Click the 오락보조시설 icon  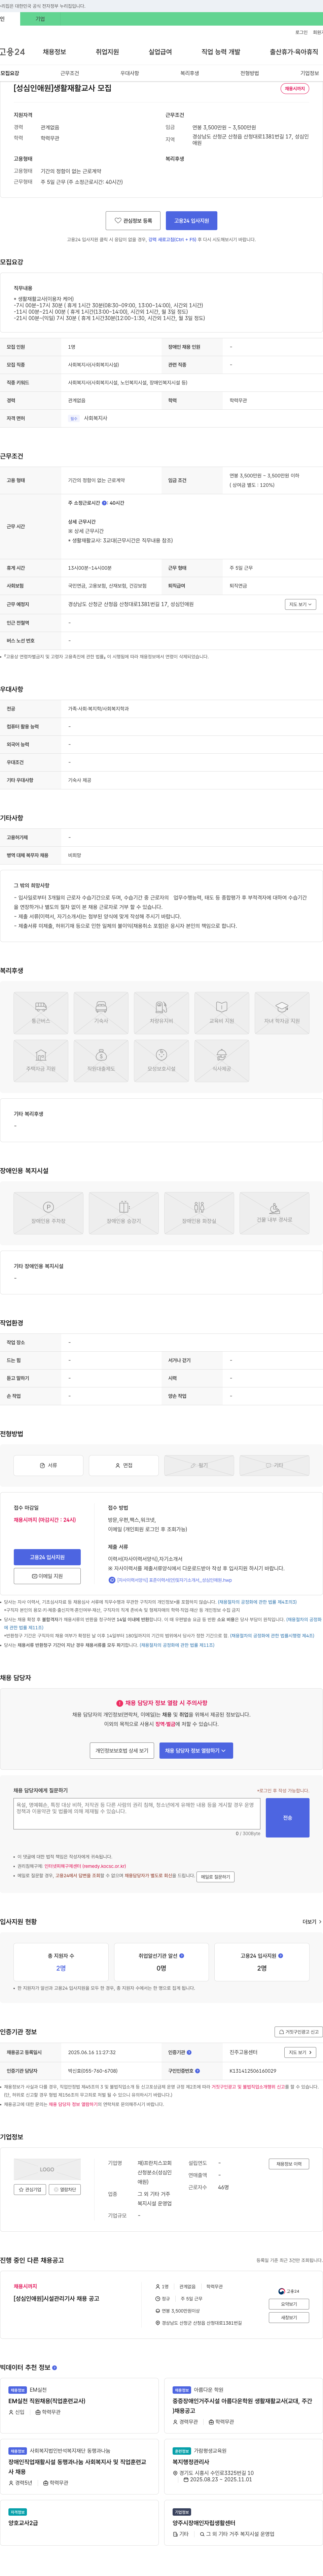point(161,1061)
